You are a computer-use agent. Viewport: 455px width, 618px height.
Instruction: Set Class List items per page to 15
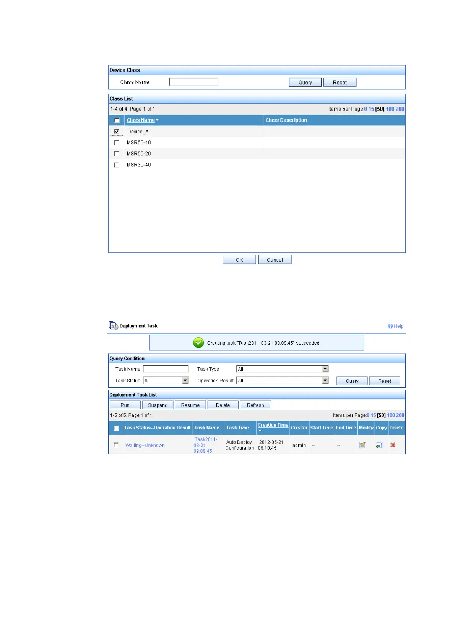pyautogui.click(x=371, y=109)
